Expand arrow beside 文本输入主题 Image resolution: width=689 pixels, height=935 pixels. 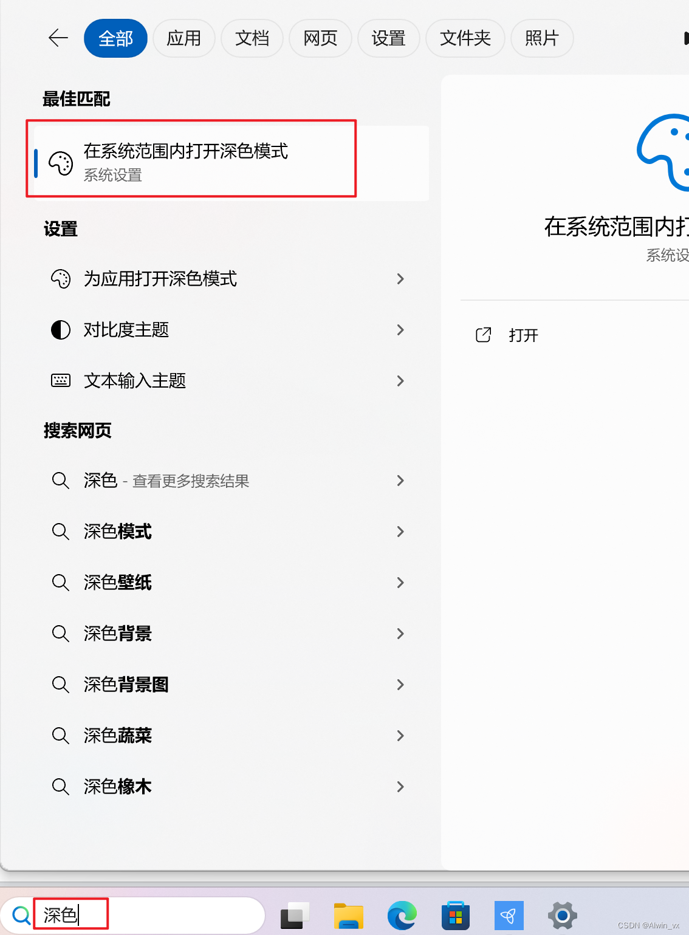point(400,381)
